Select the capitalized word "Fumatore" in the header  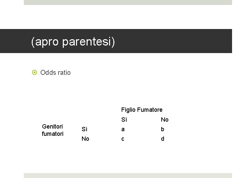point(150,110)
